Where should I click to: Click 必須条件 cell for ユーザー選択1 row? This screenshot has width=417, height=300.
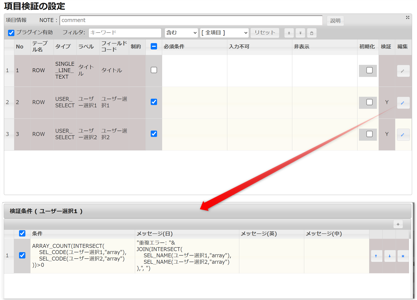195,102
